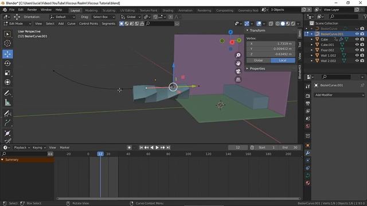Select the curve Draw tool
The width and height of the screenshot is (367, 206).
tap(7, 113)
